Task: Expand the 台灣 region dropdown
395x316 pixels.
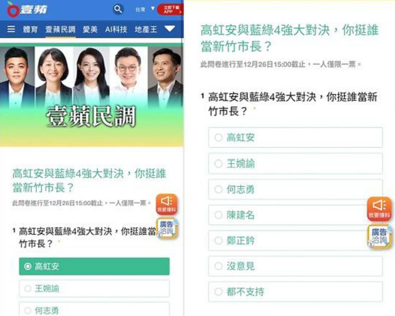Action: point(145,9)
